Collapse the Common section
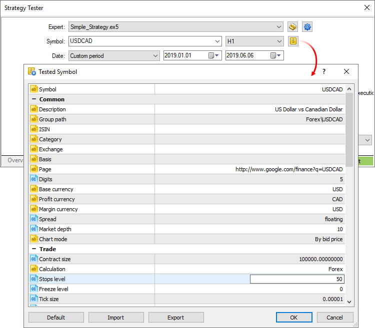The image size is (375, 328). 33,99
